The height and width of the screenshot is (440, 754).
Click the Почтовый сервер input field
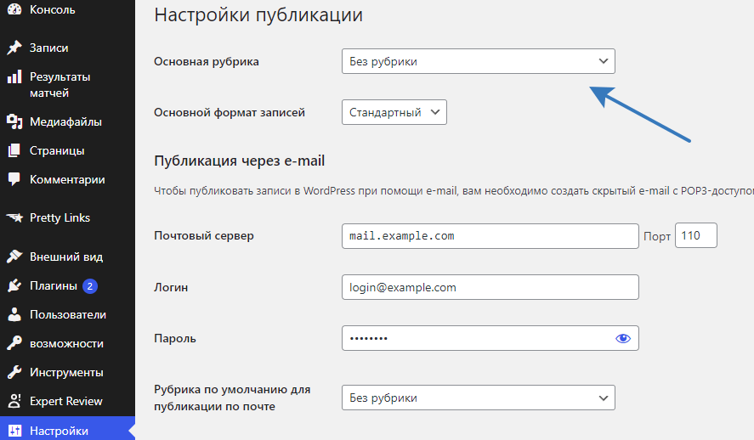(x=490, y=236)
